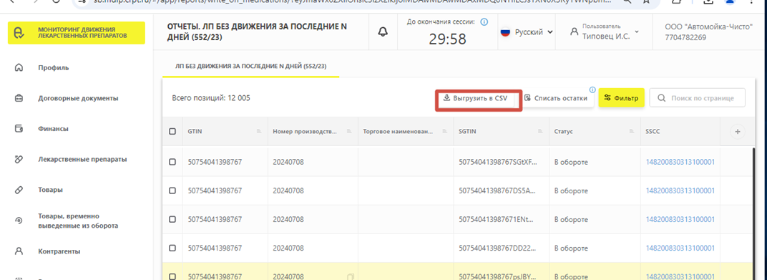The image size is (767, 280).
Task: Click SGTIN cell 50754041398767SGtXF...
Action: (x=498, y=162)
